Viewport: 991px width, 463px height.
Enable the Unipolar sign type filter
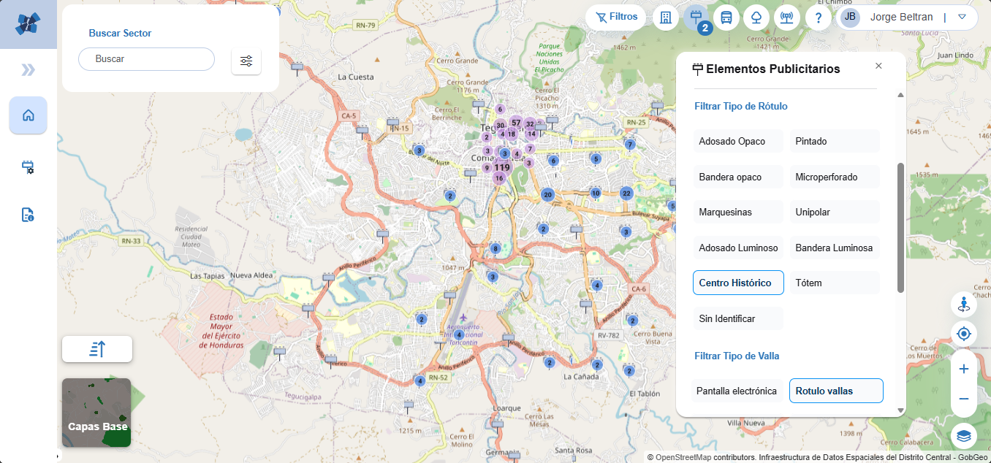pos(834,212)
